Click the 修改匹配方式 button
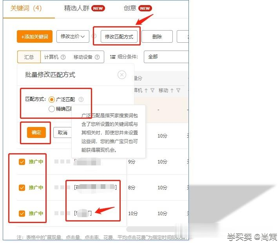 tap(119, 37)
